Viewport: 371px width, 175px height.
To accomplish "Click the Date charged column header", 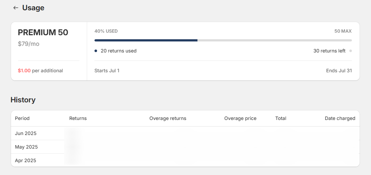I will (340, 119).
